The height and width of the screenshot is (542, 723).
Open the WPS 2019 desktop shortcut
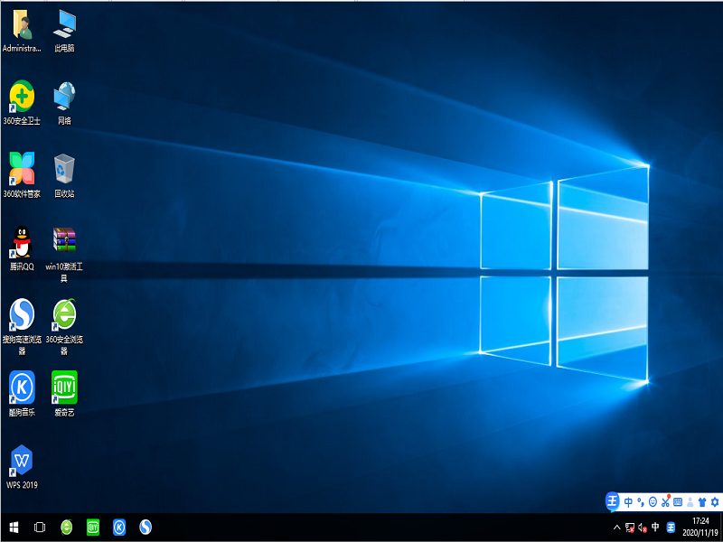(22, 461)
